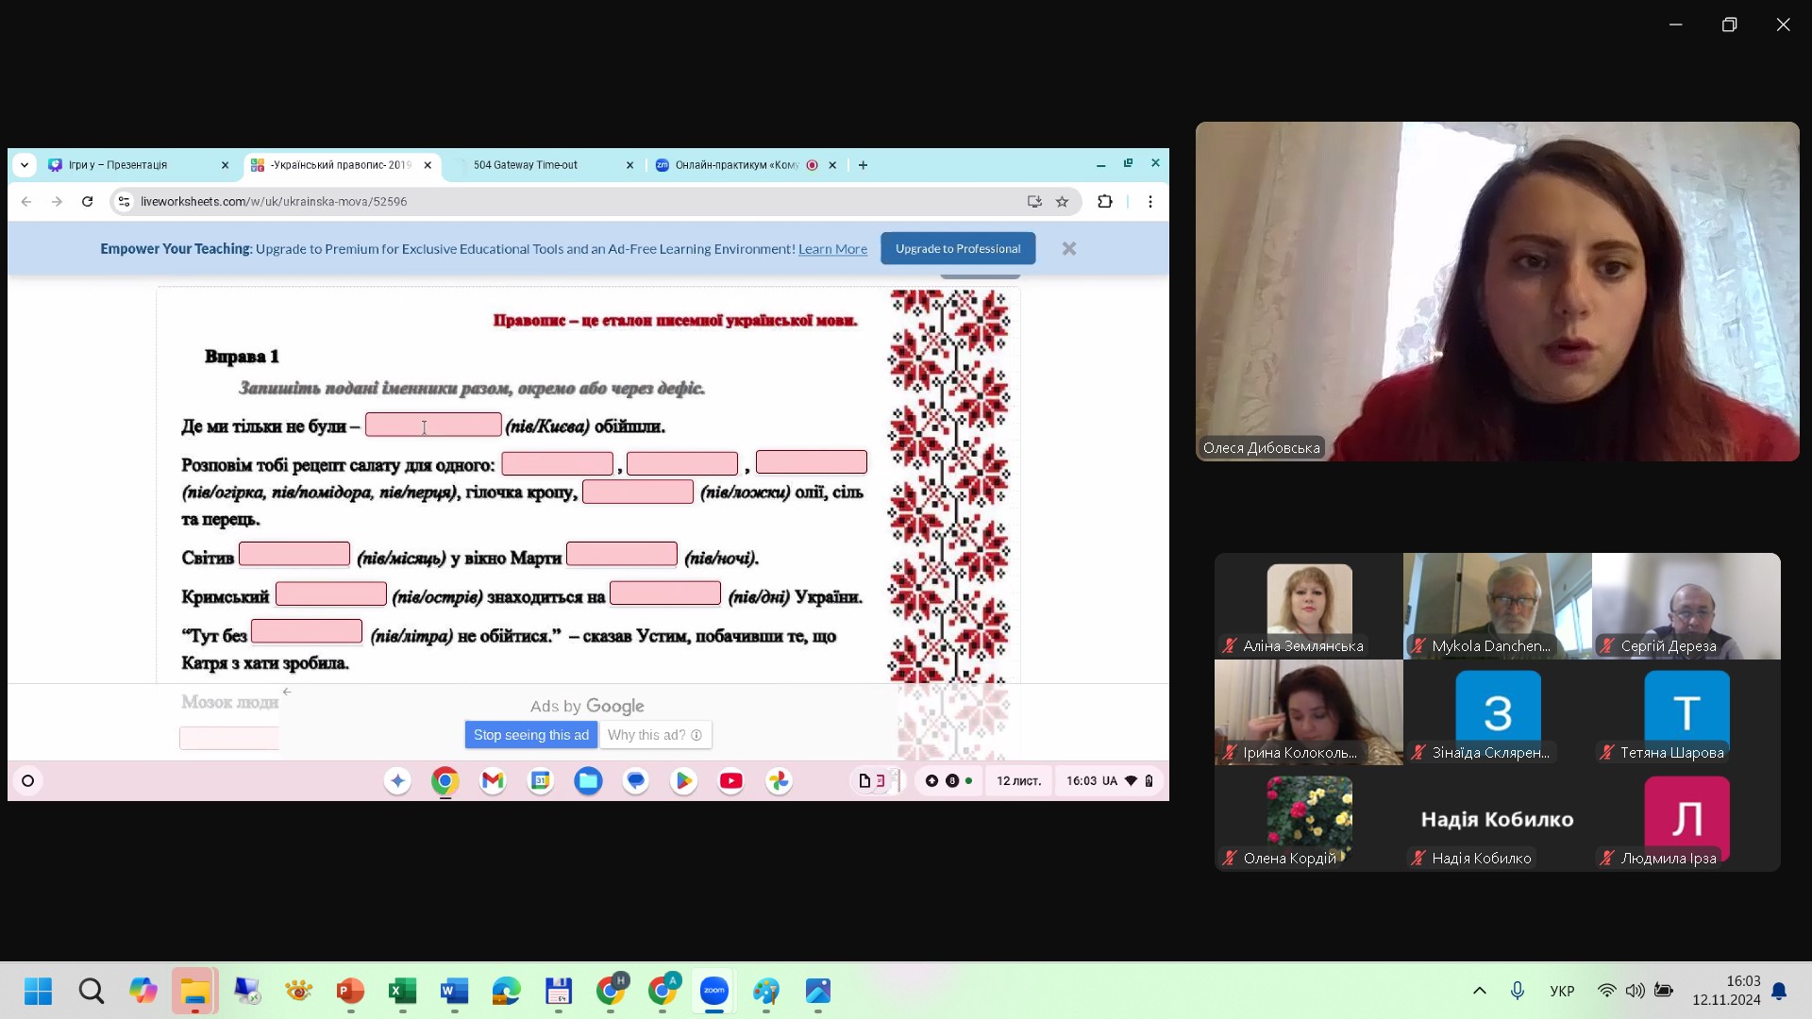Launch Excel from the taskbar
Viewport: 1812px width, 1019px height.
click(402, 991)
